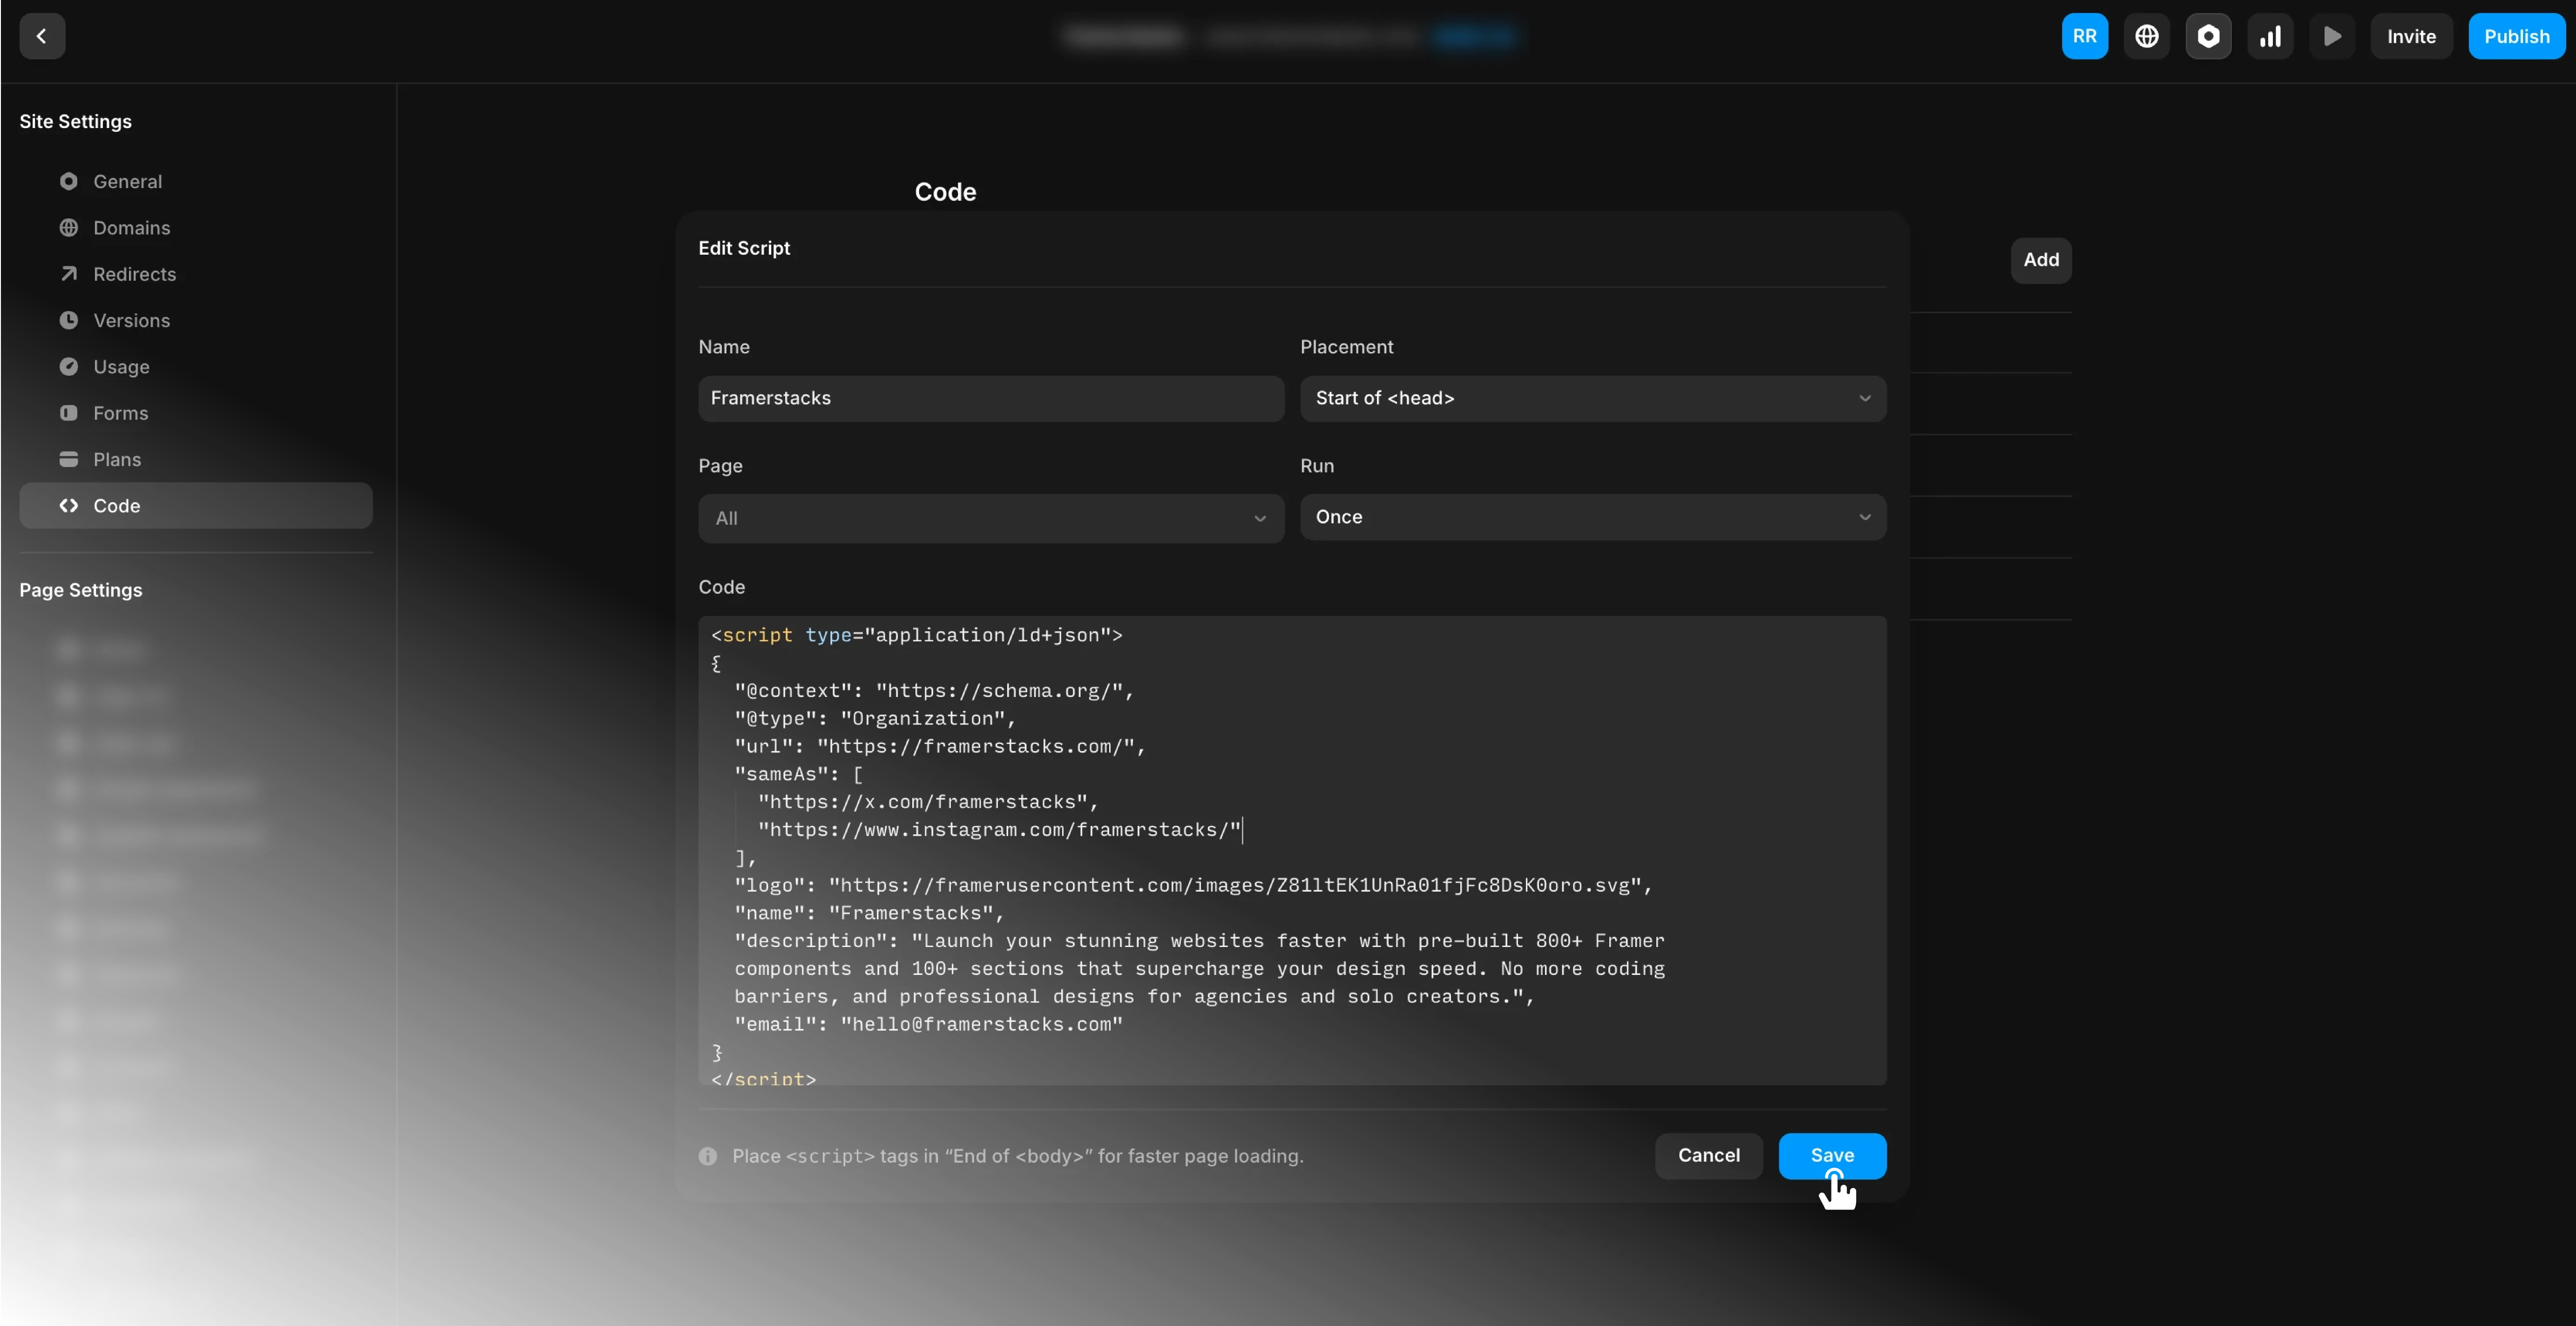The height and width of the screenshot is (1326, 2576).
Task: Open the RR user avatar
Action: pyautogui.click(x=2085, y=36)
